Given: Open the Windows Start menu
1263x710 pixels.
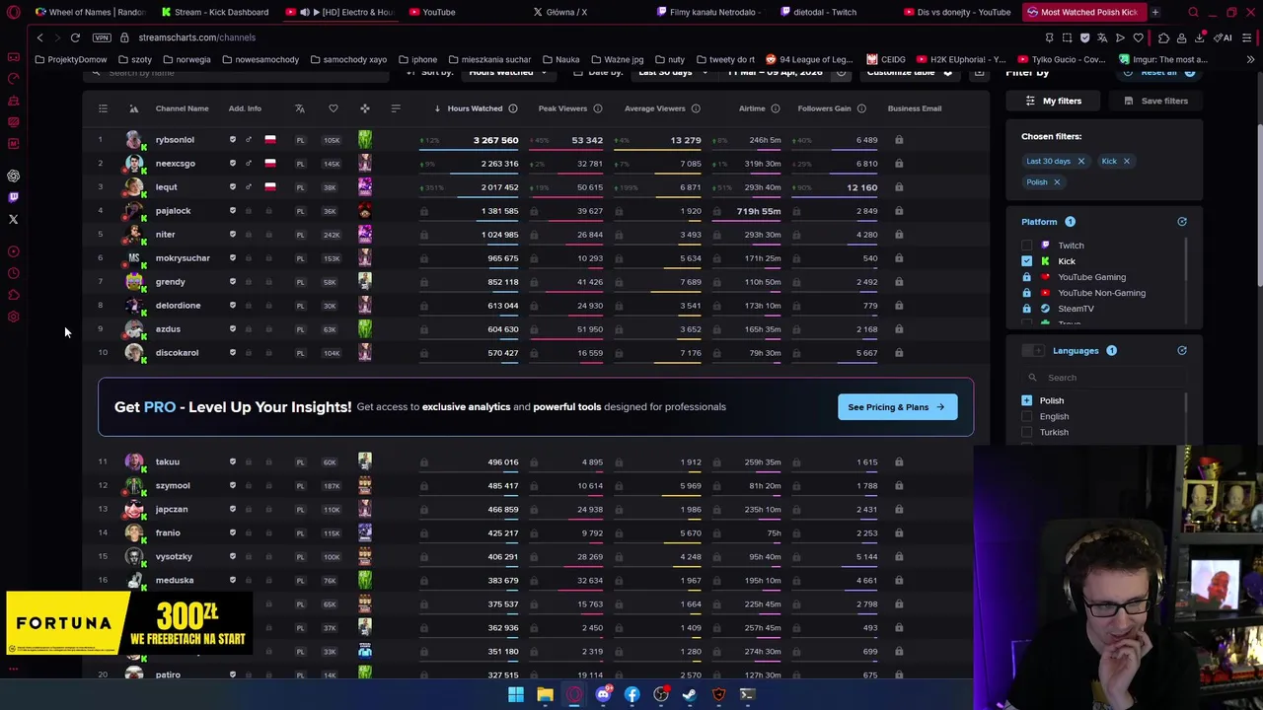Looking at the screenshot, I should pos(516,694).
